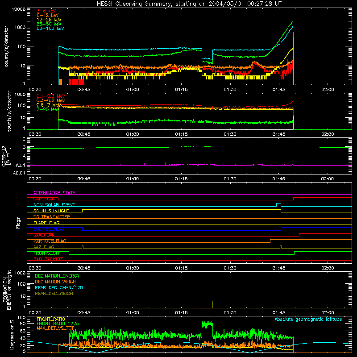Select the blue ECLIPSE_FLAG label

coord(49,229)
